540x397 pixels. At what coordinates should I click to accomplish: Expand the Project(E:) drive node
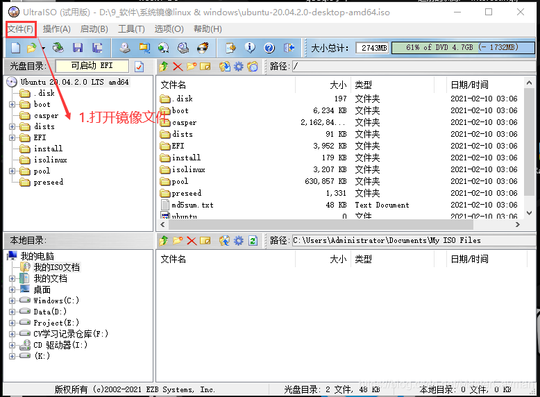[x=12, y=323]
